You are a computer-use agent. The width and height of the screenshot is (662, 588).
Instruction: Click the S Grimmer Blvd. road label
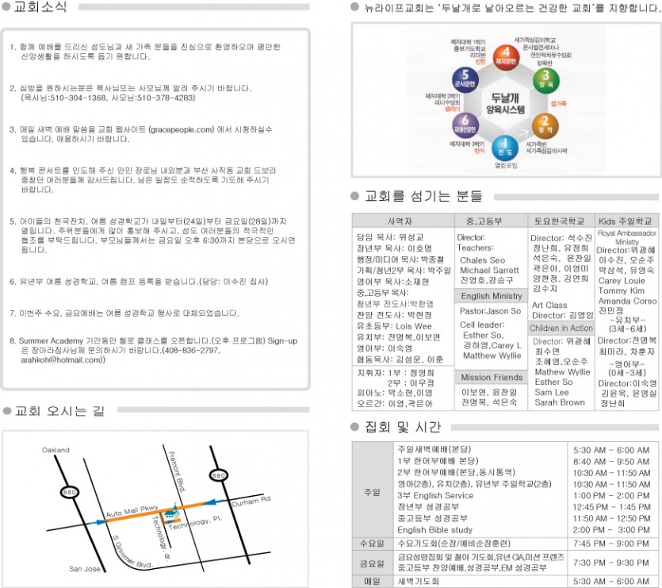[132, 552]
